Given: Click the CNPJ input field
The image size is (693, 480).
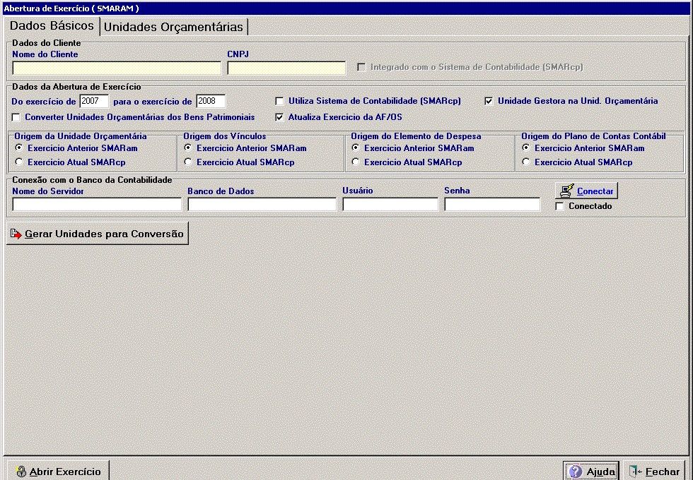Looking at the screenshot, I should click(x=286, y=68).
